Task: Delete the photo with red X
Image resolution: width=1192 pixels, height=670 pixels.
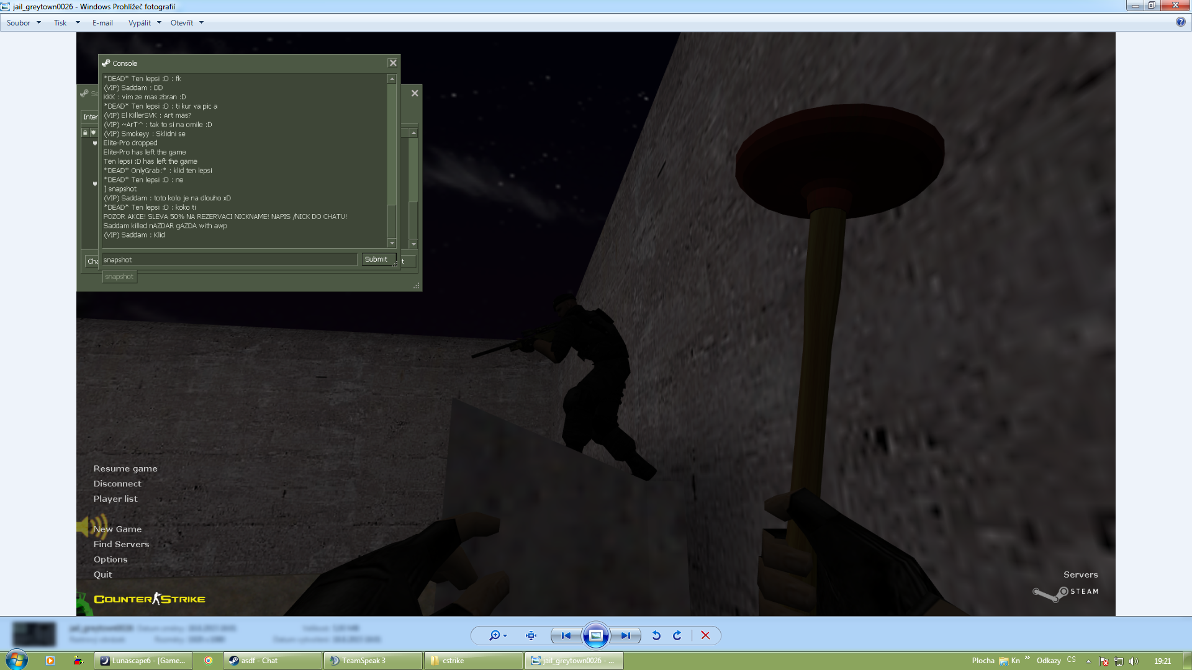Action: tap(705, 635)
